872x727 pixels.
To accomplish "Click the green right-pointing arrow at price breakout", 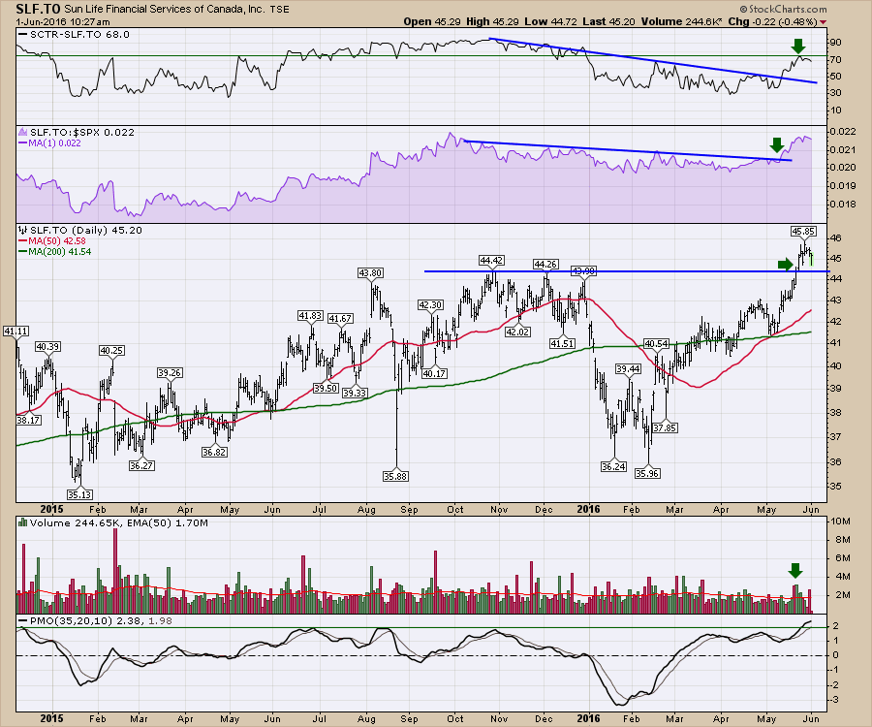I will click(785, 264).
